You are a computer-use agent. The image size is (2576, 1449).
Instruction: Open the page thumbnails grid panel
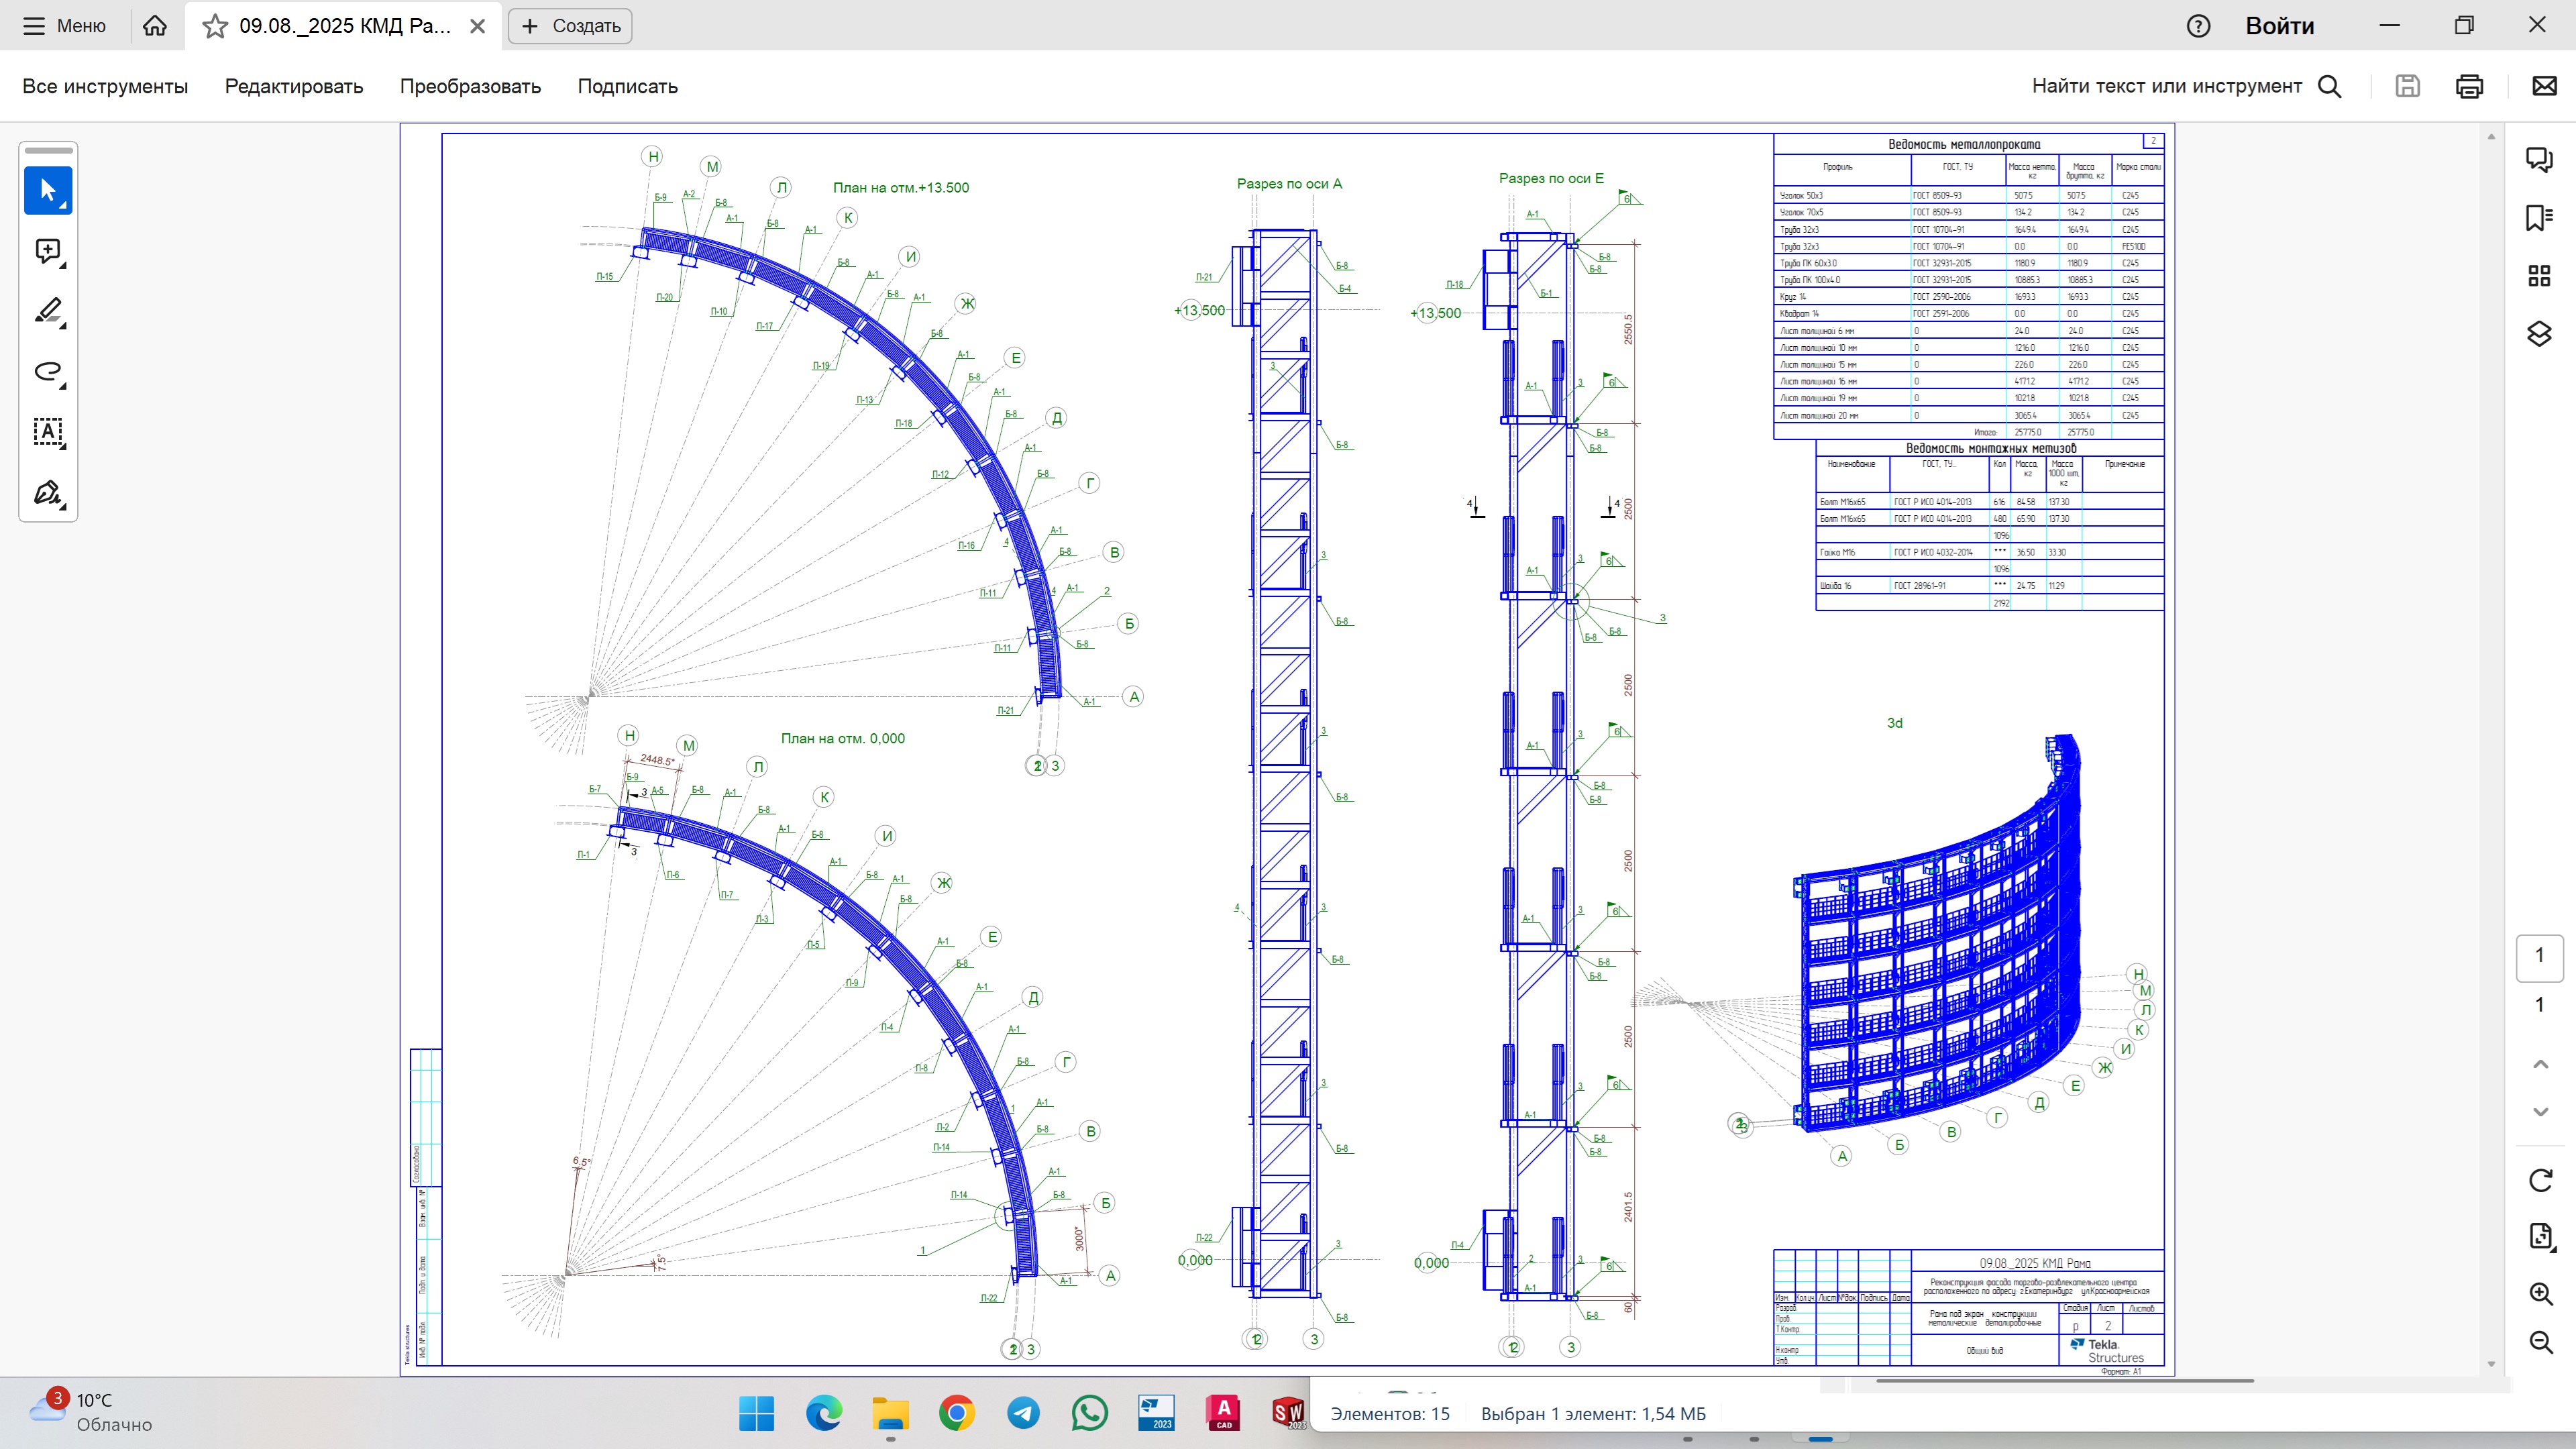click(2539, 275)
